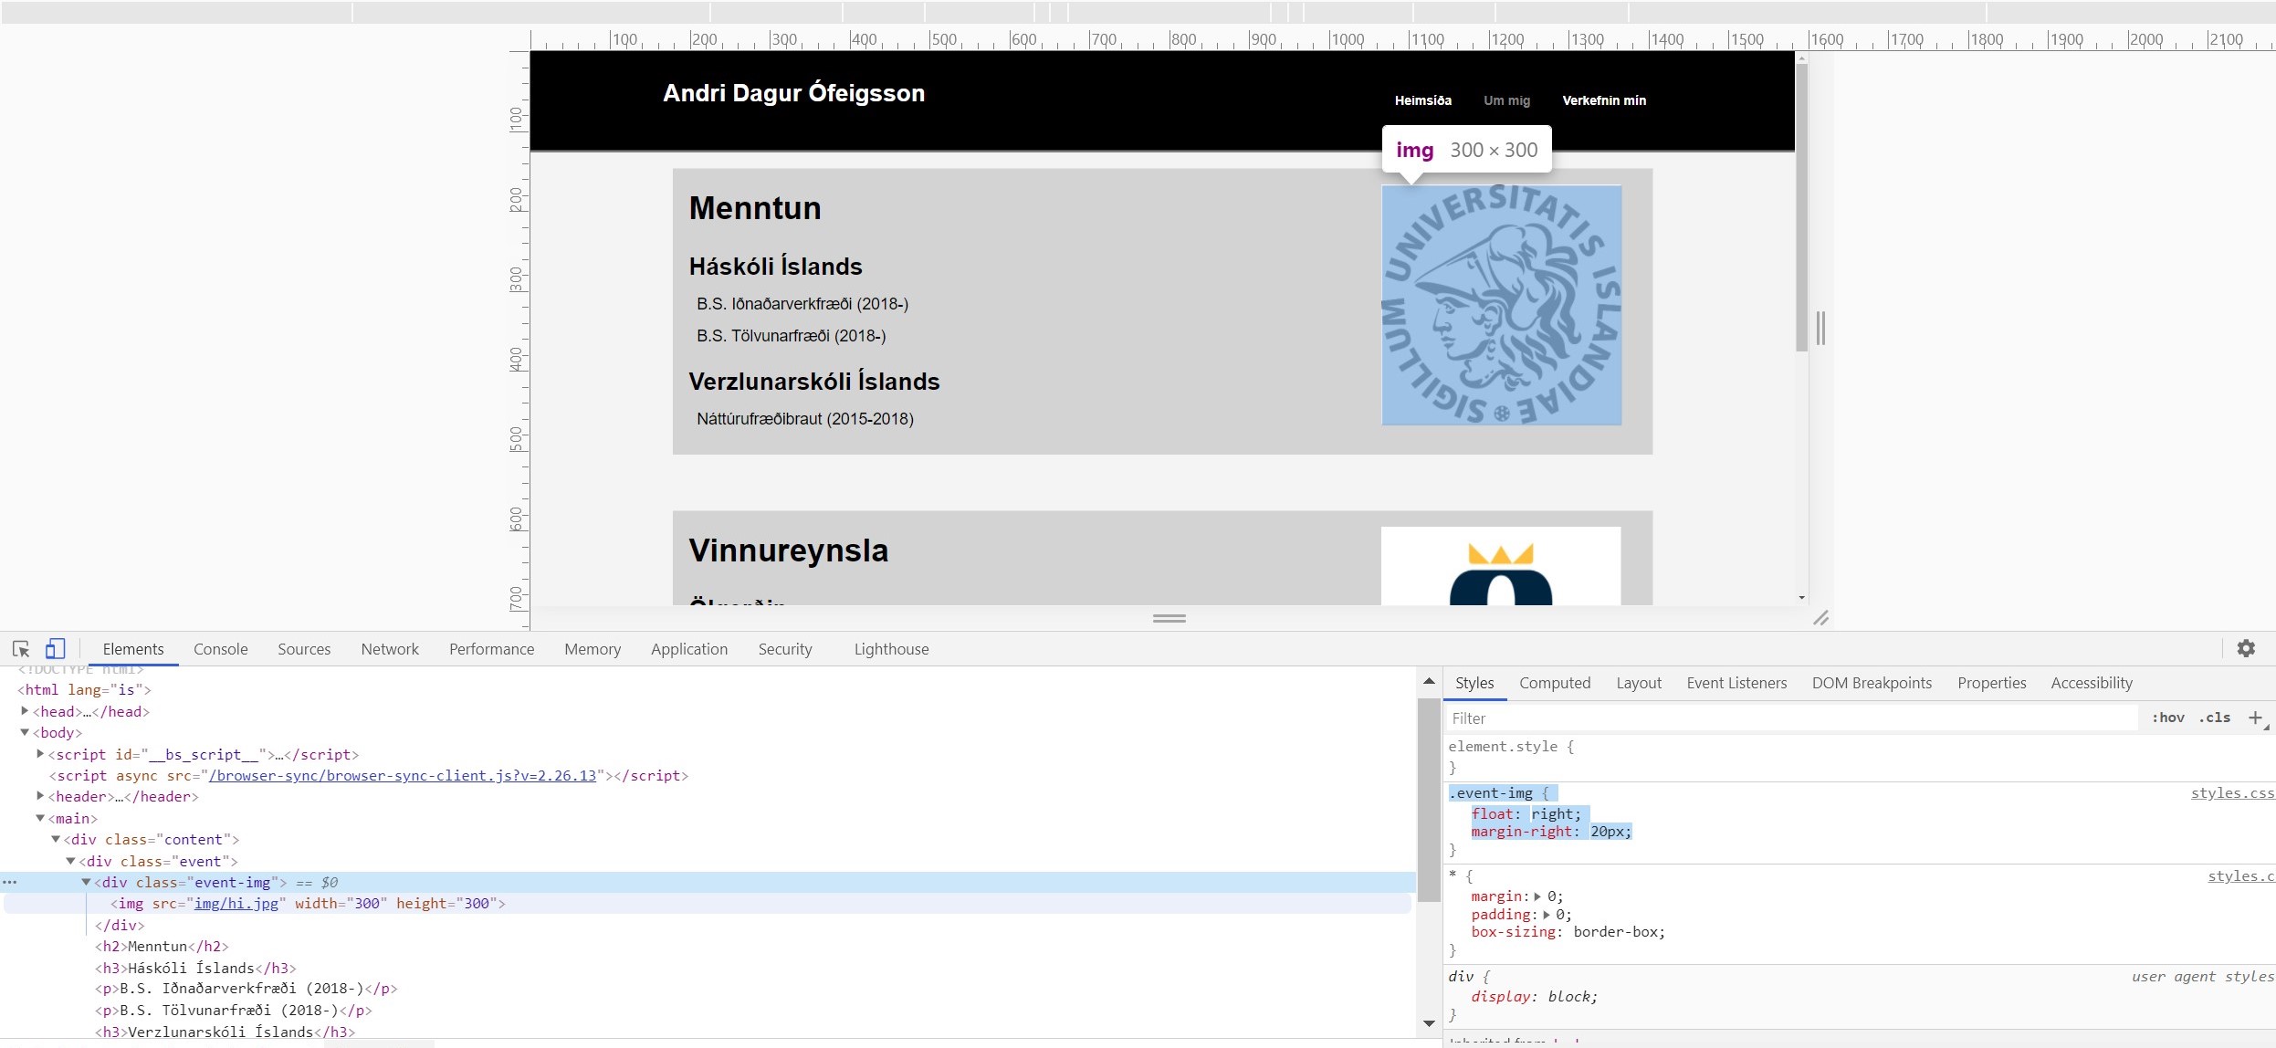Select the Iðnaðarverkfræði paragraph element row
2276x1048 pixels.
pyautogui.click(x=246, y=989)
